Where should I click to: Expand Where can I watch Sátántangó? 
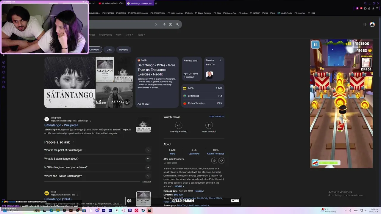(x=97, y=176)
